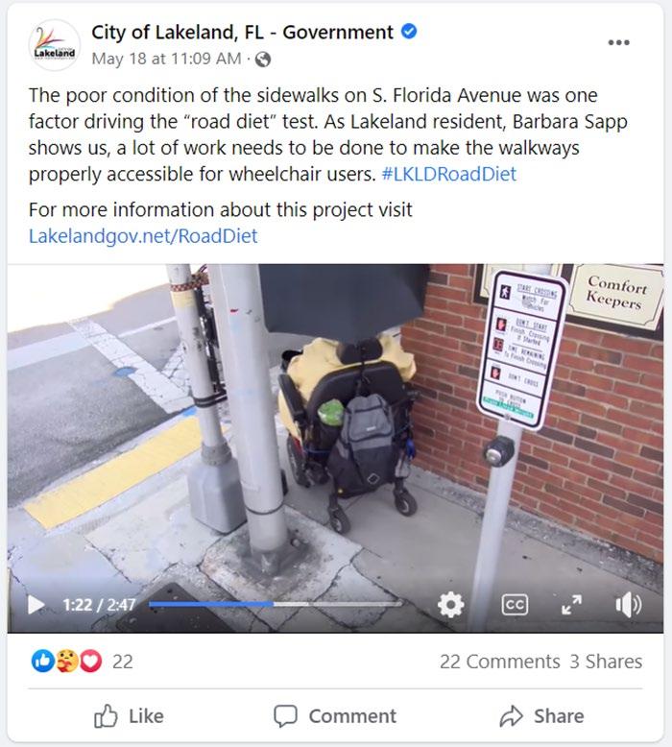Visit the Lakelandgov.net/RoadDiet link
This screenshot has width=672, height=747.
coord(143,236)
